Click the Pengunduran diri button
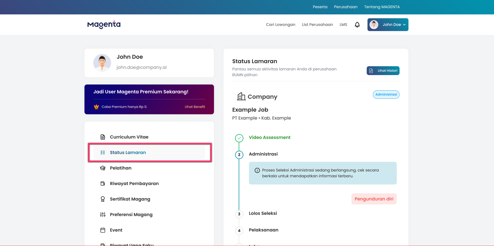 click(374, 199)
